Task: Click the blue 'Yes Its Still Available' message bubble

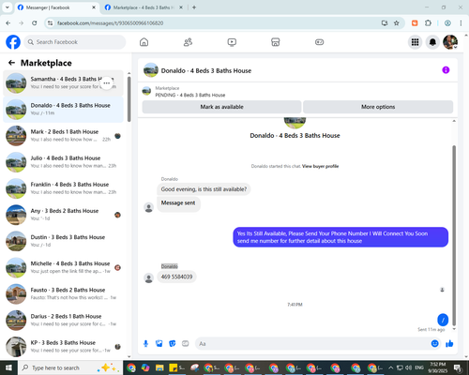Action: pos(340,237)
